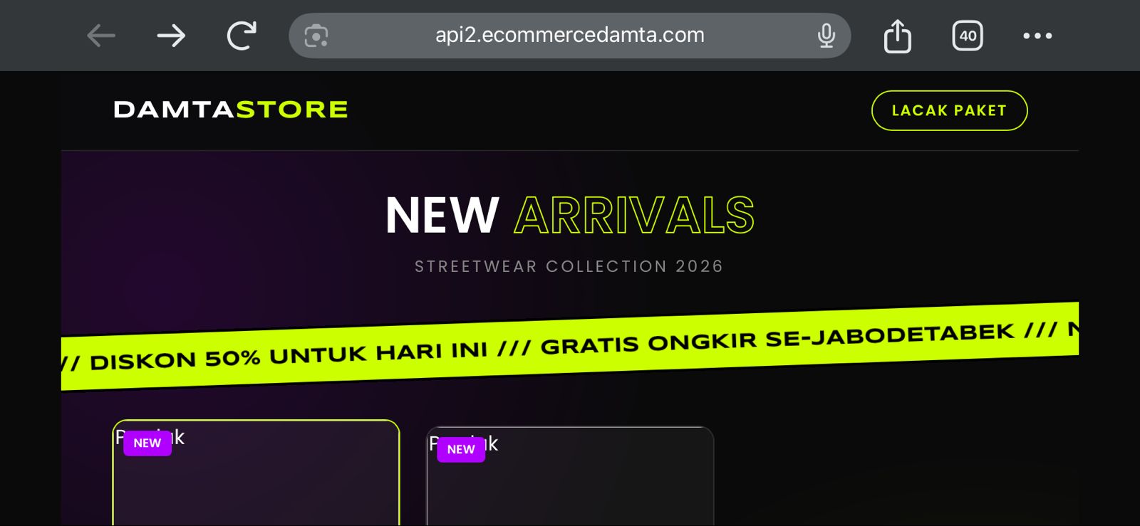Click the STREETWEAR COLLECTION 2026 subtitle
Screen dimensions: 1140x526
[569, 266]
